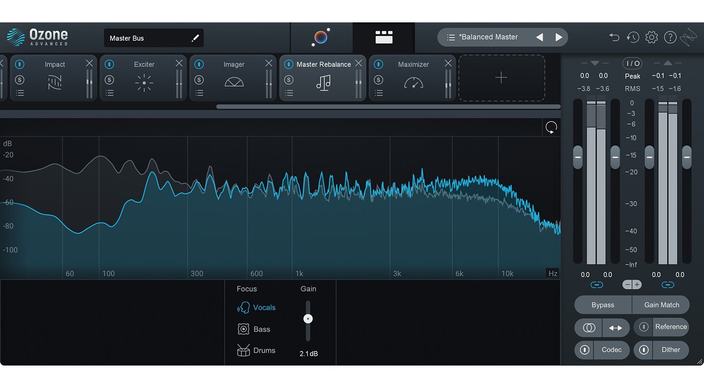Open the settings gear icon

(651, 37)
